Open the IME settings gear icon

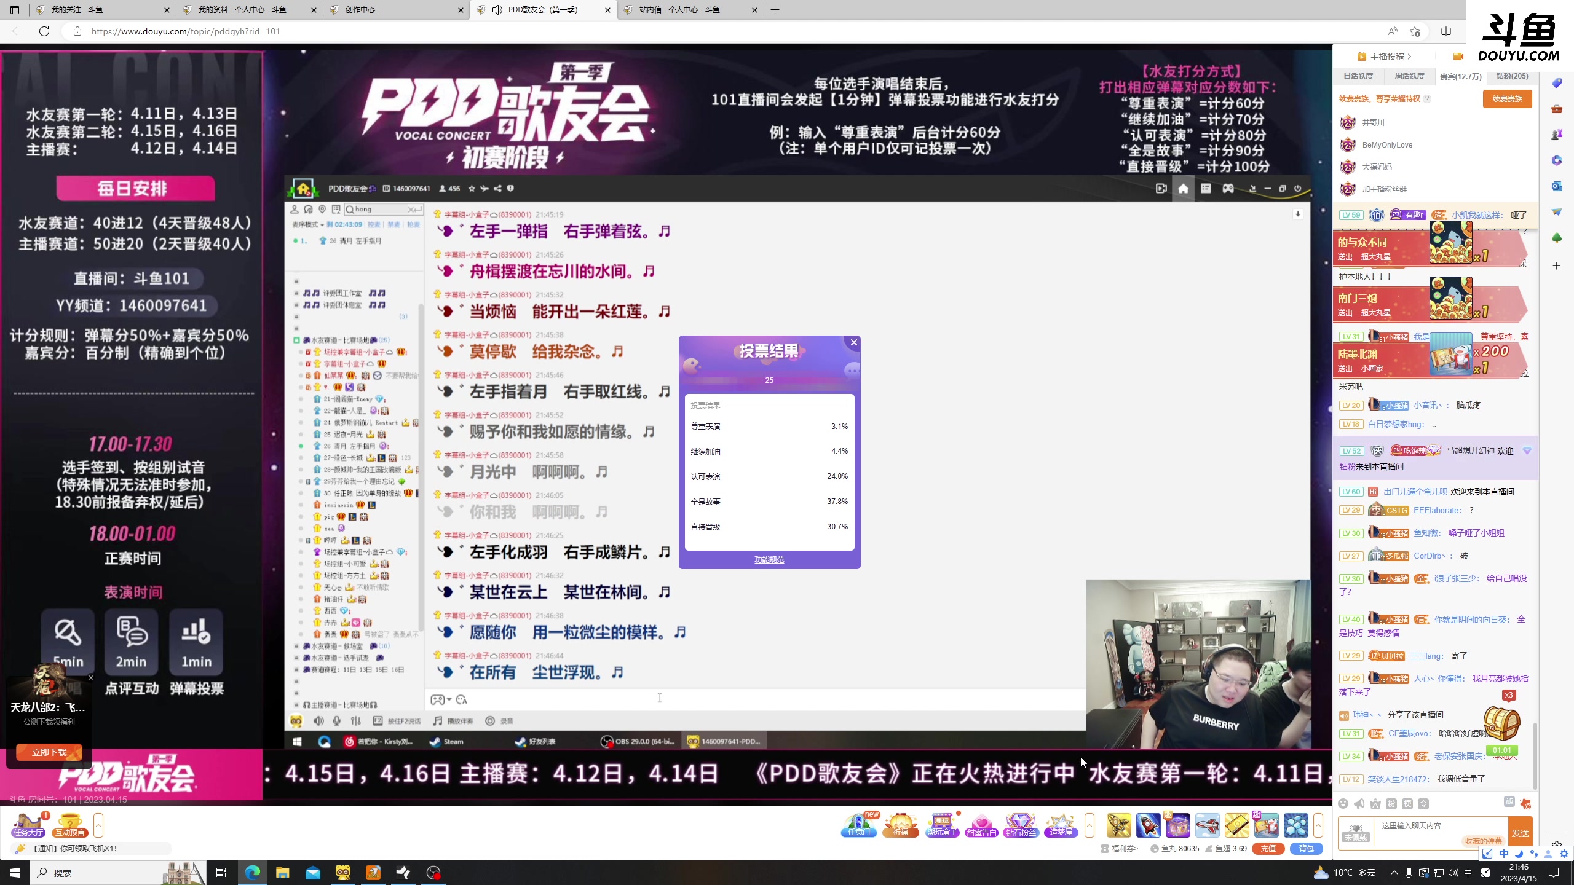[1564, 854]
